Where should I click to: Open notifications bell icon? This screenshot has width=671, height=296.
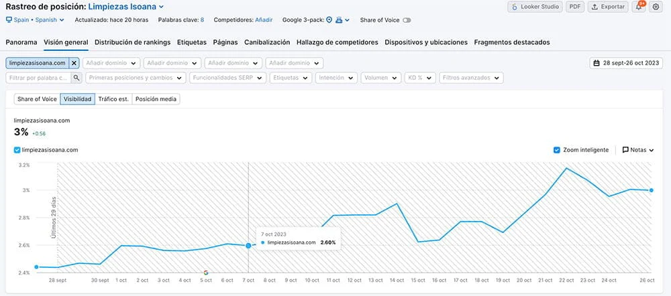pos(639,7)
